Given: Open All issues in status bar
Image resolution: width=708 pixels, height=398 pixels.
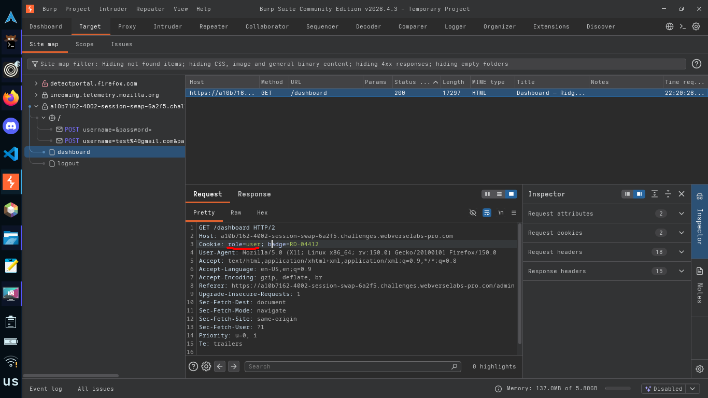Looking at the screenshot, I should [x=95, y=389].
